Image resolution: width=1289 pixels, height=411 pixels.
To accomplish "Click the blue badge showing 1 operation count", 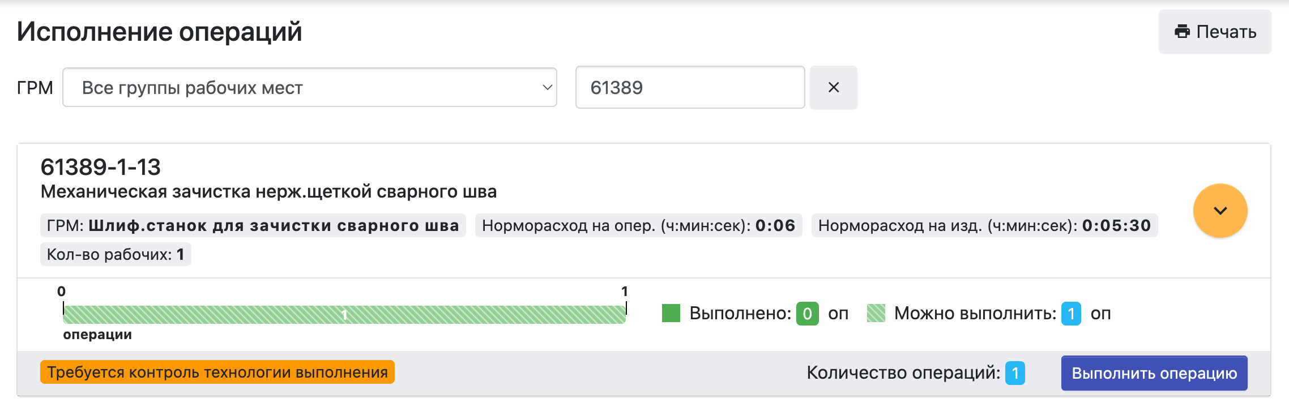I will point(1016,373).
